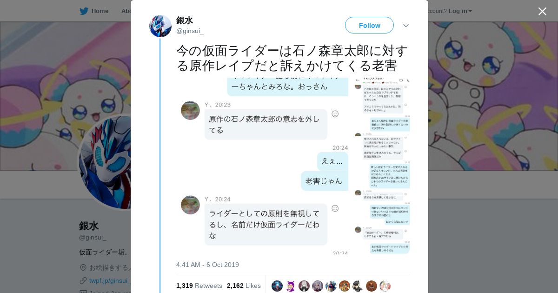The image size is (558, 293).
Task: Open the brown liker avatar
Action: (x=372, y=286)
